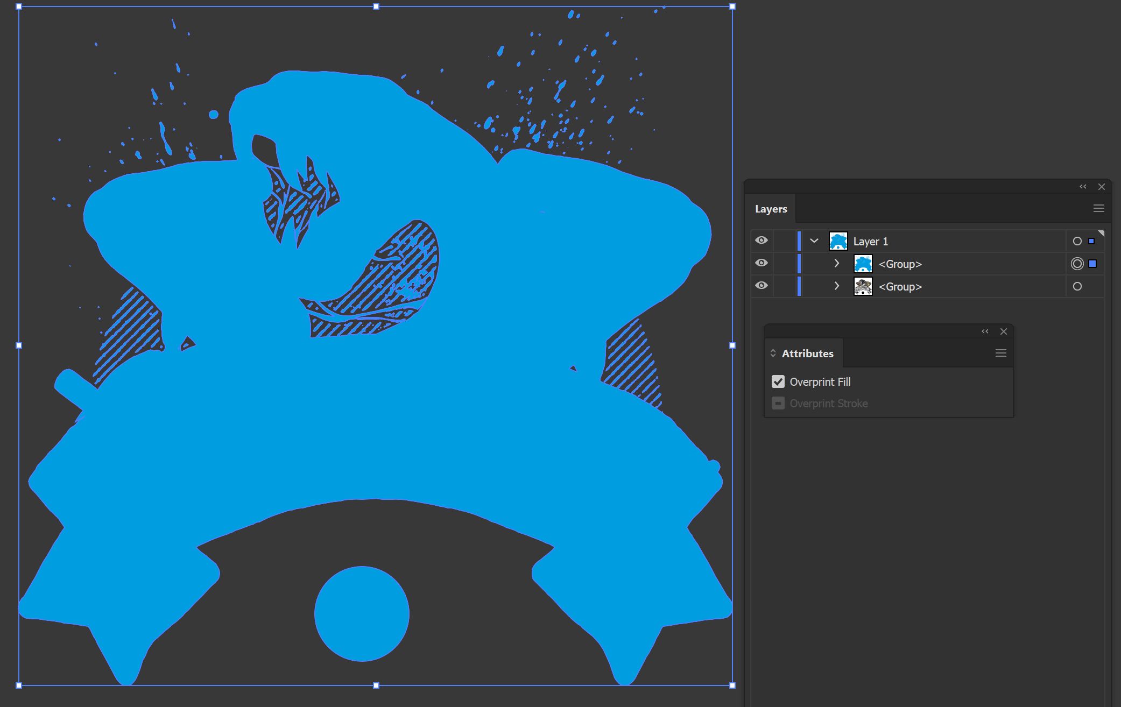Click the top-right selection handle
Screen dimensions: 1121x707
732,6
